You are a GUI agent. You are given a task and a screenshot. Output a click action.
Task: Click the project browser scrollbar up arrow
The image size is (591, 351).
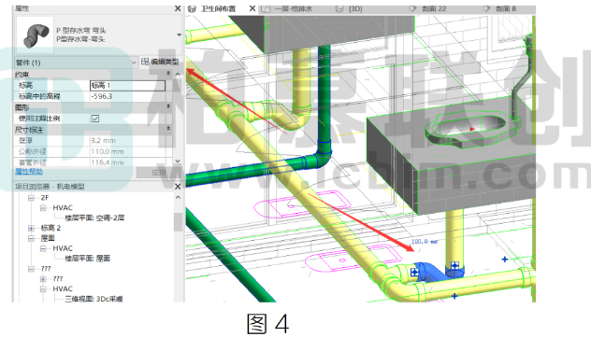pyautogui.click(x=178, y=198)
